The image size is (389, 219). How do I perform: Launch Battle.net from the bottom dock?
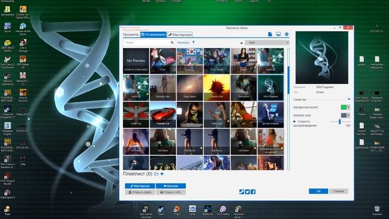click(208, 210)
